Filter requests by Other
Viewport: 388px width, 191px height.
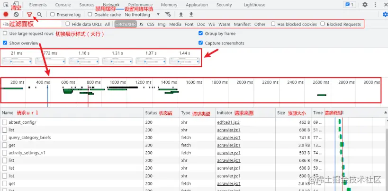point(260,24)
